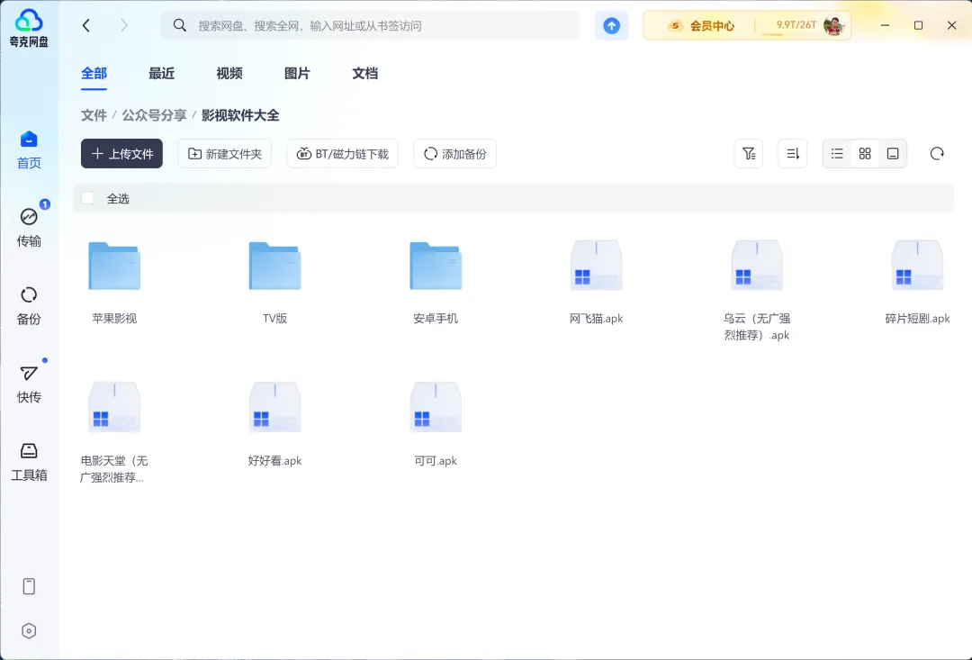Viewport: 972px width, 660px height.
Task: Select the 电影天堂 apk file icon
Action: coord(114,408)
